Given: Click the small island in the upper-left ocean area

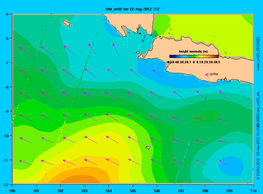Looking at the screenshot, I should pos(67,23).
